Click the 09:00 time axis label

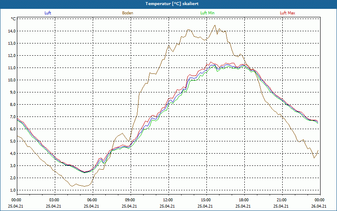click(130, 200)
